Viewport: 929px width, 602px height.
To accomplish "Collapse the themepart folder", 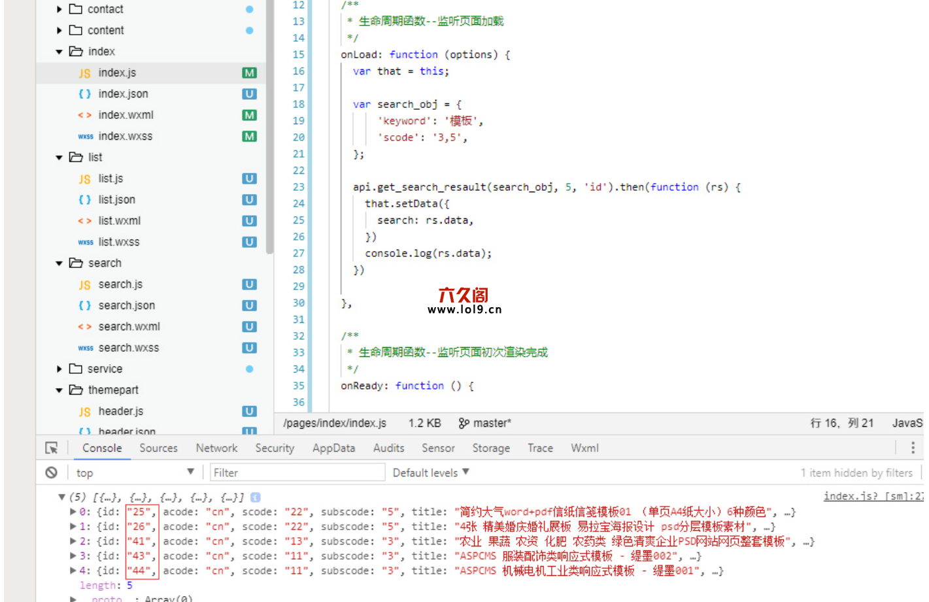I will click(x=59, y=390).
